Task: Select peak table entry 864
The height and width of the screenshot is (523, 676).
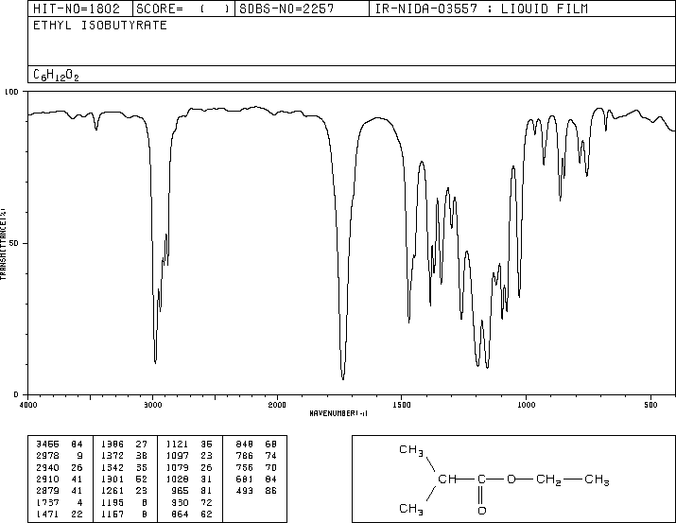Action: pyautogui.click(x=180, y=514)
